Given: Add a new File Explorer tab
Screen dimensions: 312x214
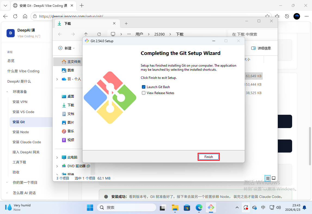Looking at the screenshot, I should click(126, 23).
